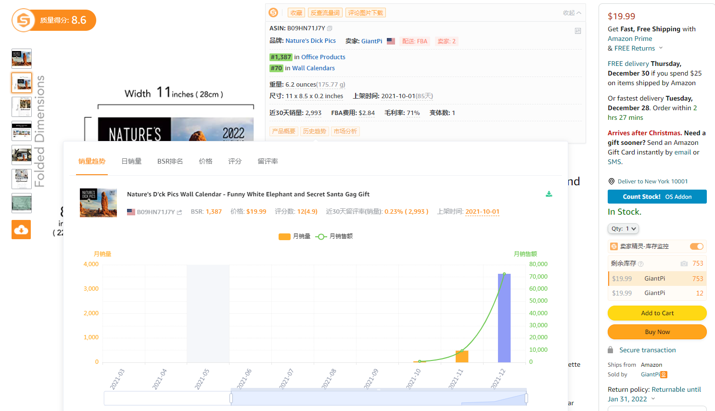Click the Buy Now button
This screenshot has height=411, width=715.
(657, 332)
